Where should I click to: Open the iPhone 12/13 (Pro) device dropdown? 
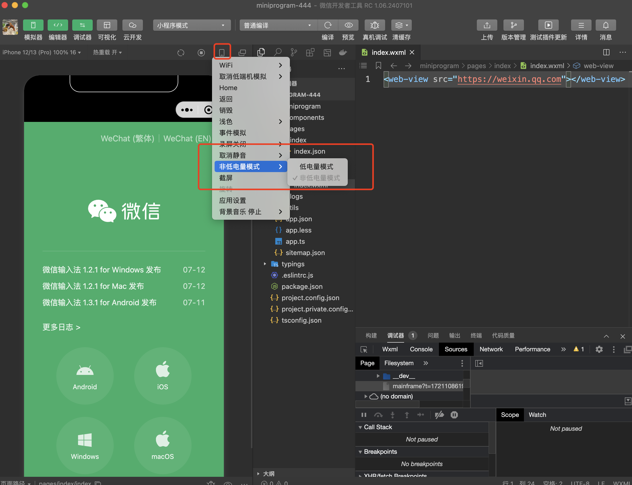click(x=41, y=52)
